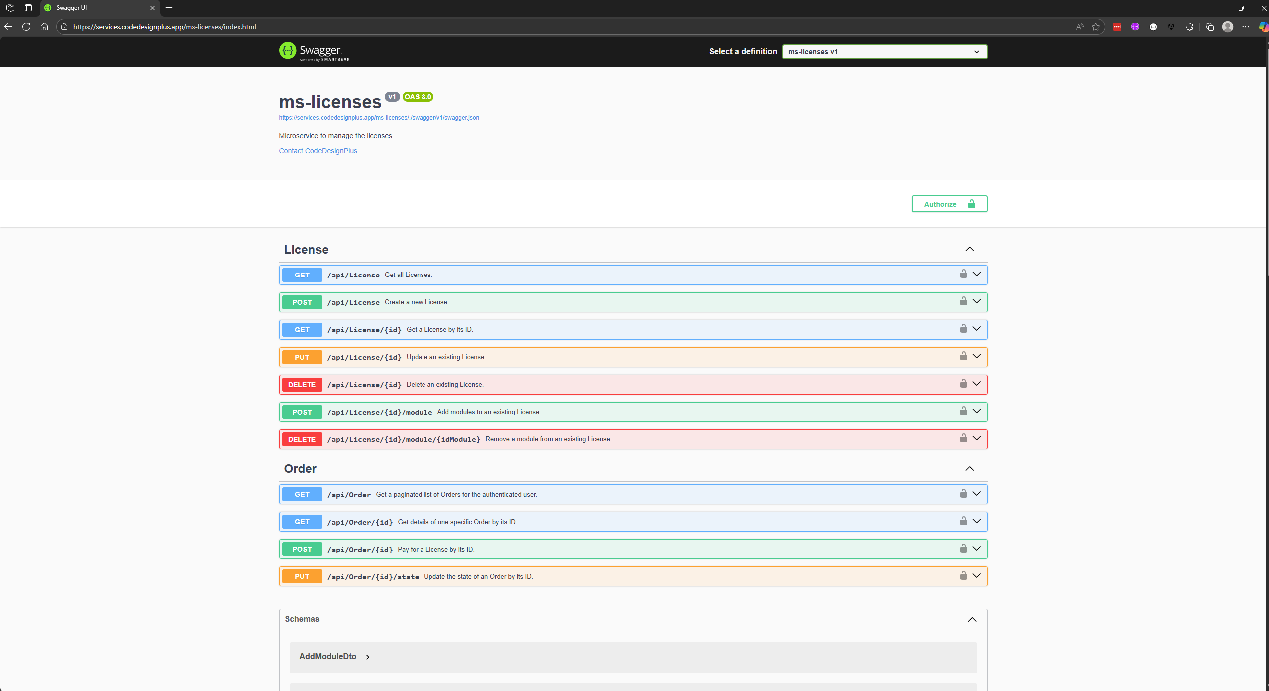Open browser Collections icon
The image size is (1269, 691).
[x=1209, y=27]
